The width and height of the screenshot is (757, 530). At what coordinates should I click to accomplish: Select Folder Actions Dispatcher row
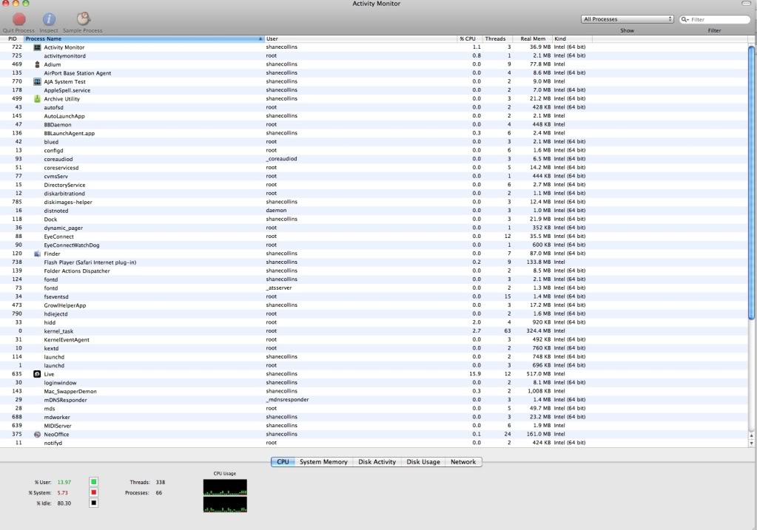tap(374, 271)
